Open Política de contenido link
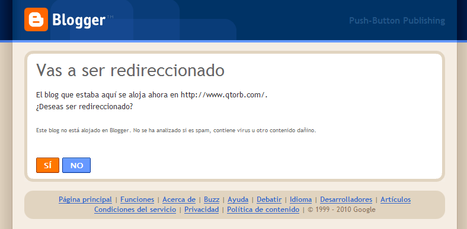The height and width of the screenshot is (229, 467). point(263,210)
